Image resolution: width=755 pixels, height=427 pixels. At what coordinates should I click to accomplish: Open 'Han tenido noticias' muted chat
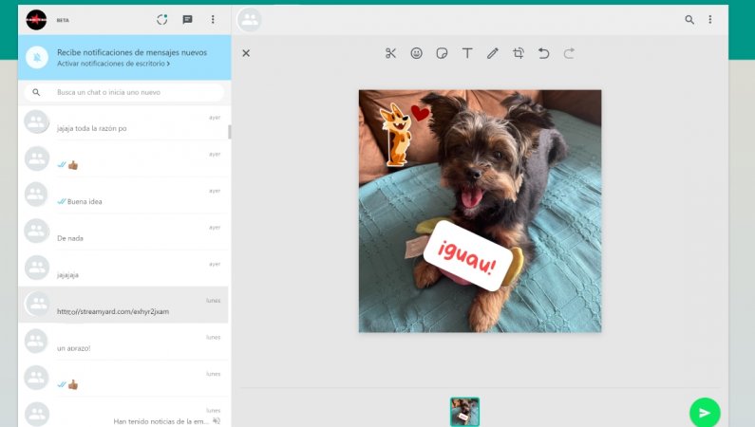tap(123, 413)
